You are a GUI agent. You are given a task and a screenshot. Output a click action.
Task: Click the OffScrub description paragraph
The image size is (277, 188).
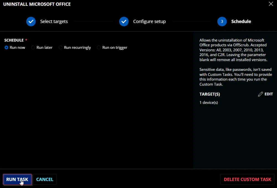pos(233,50)
